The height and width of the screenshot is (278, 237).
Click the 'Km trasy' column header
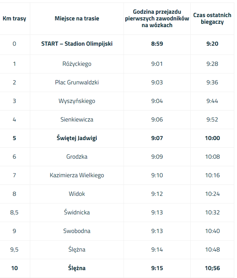[x=14, y=19]
